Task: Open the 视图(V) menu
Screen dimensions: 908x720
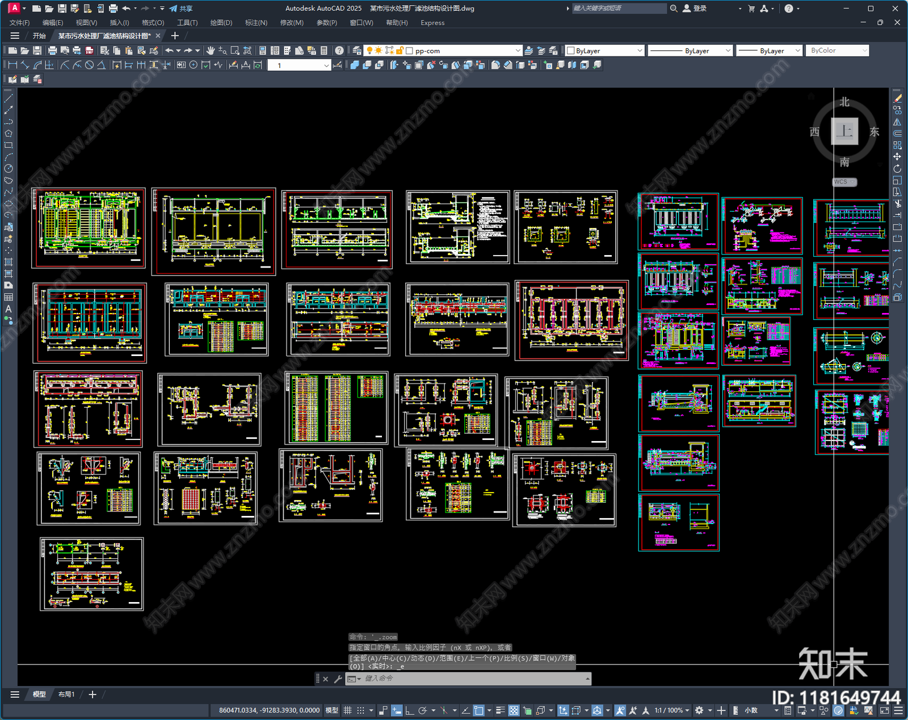Action: (86, 23)
